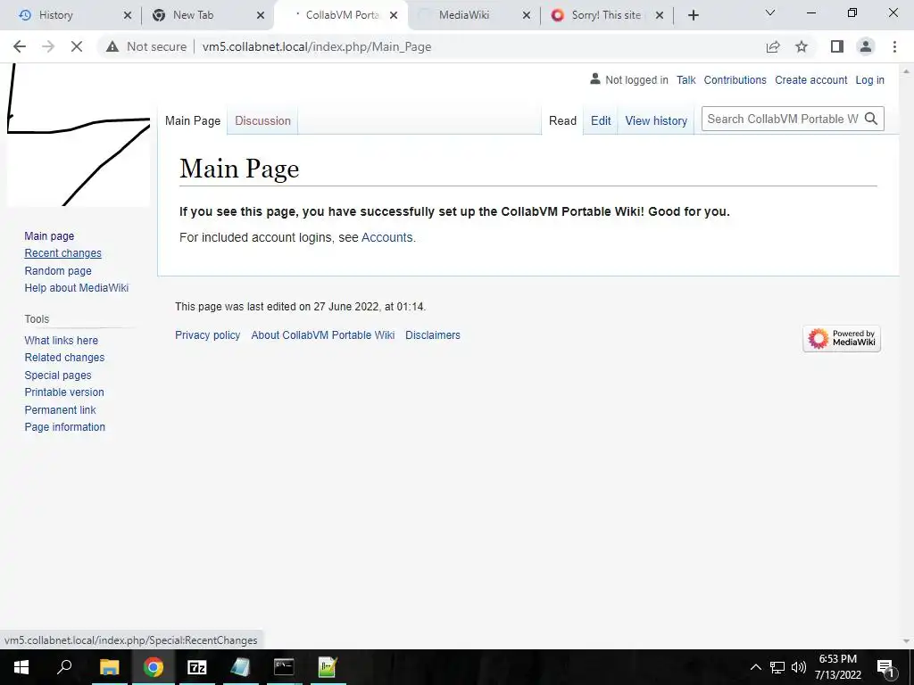This screenshot has width=914, height=685.
Task: Open the Chrome profile avatar
Action: (x=866, y=46)
